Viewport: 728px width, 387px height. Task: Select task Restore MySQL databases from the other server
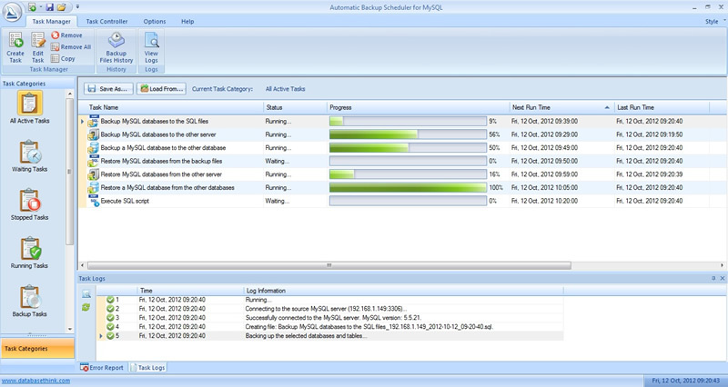[x=161, y=174]
